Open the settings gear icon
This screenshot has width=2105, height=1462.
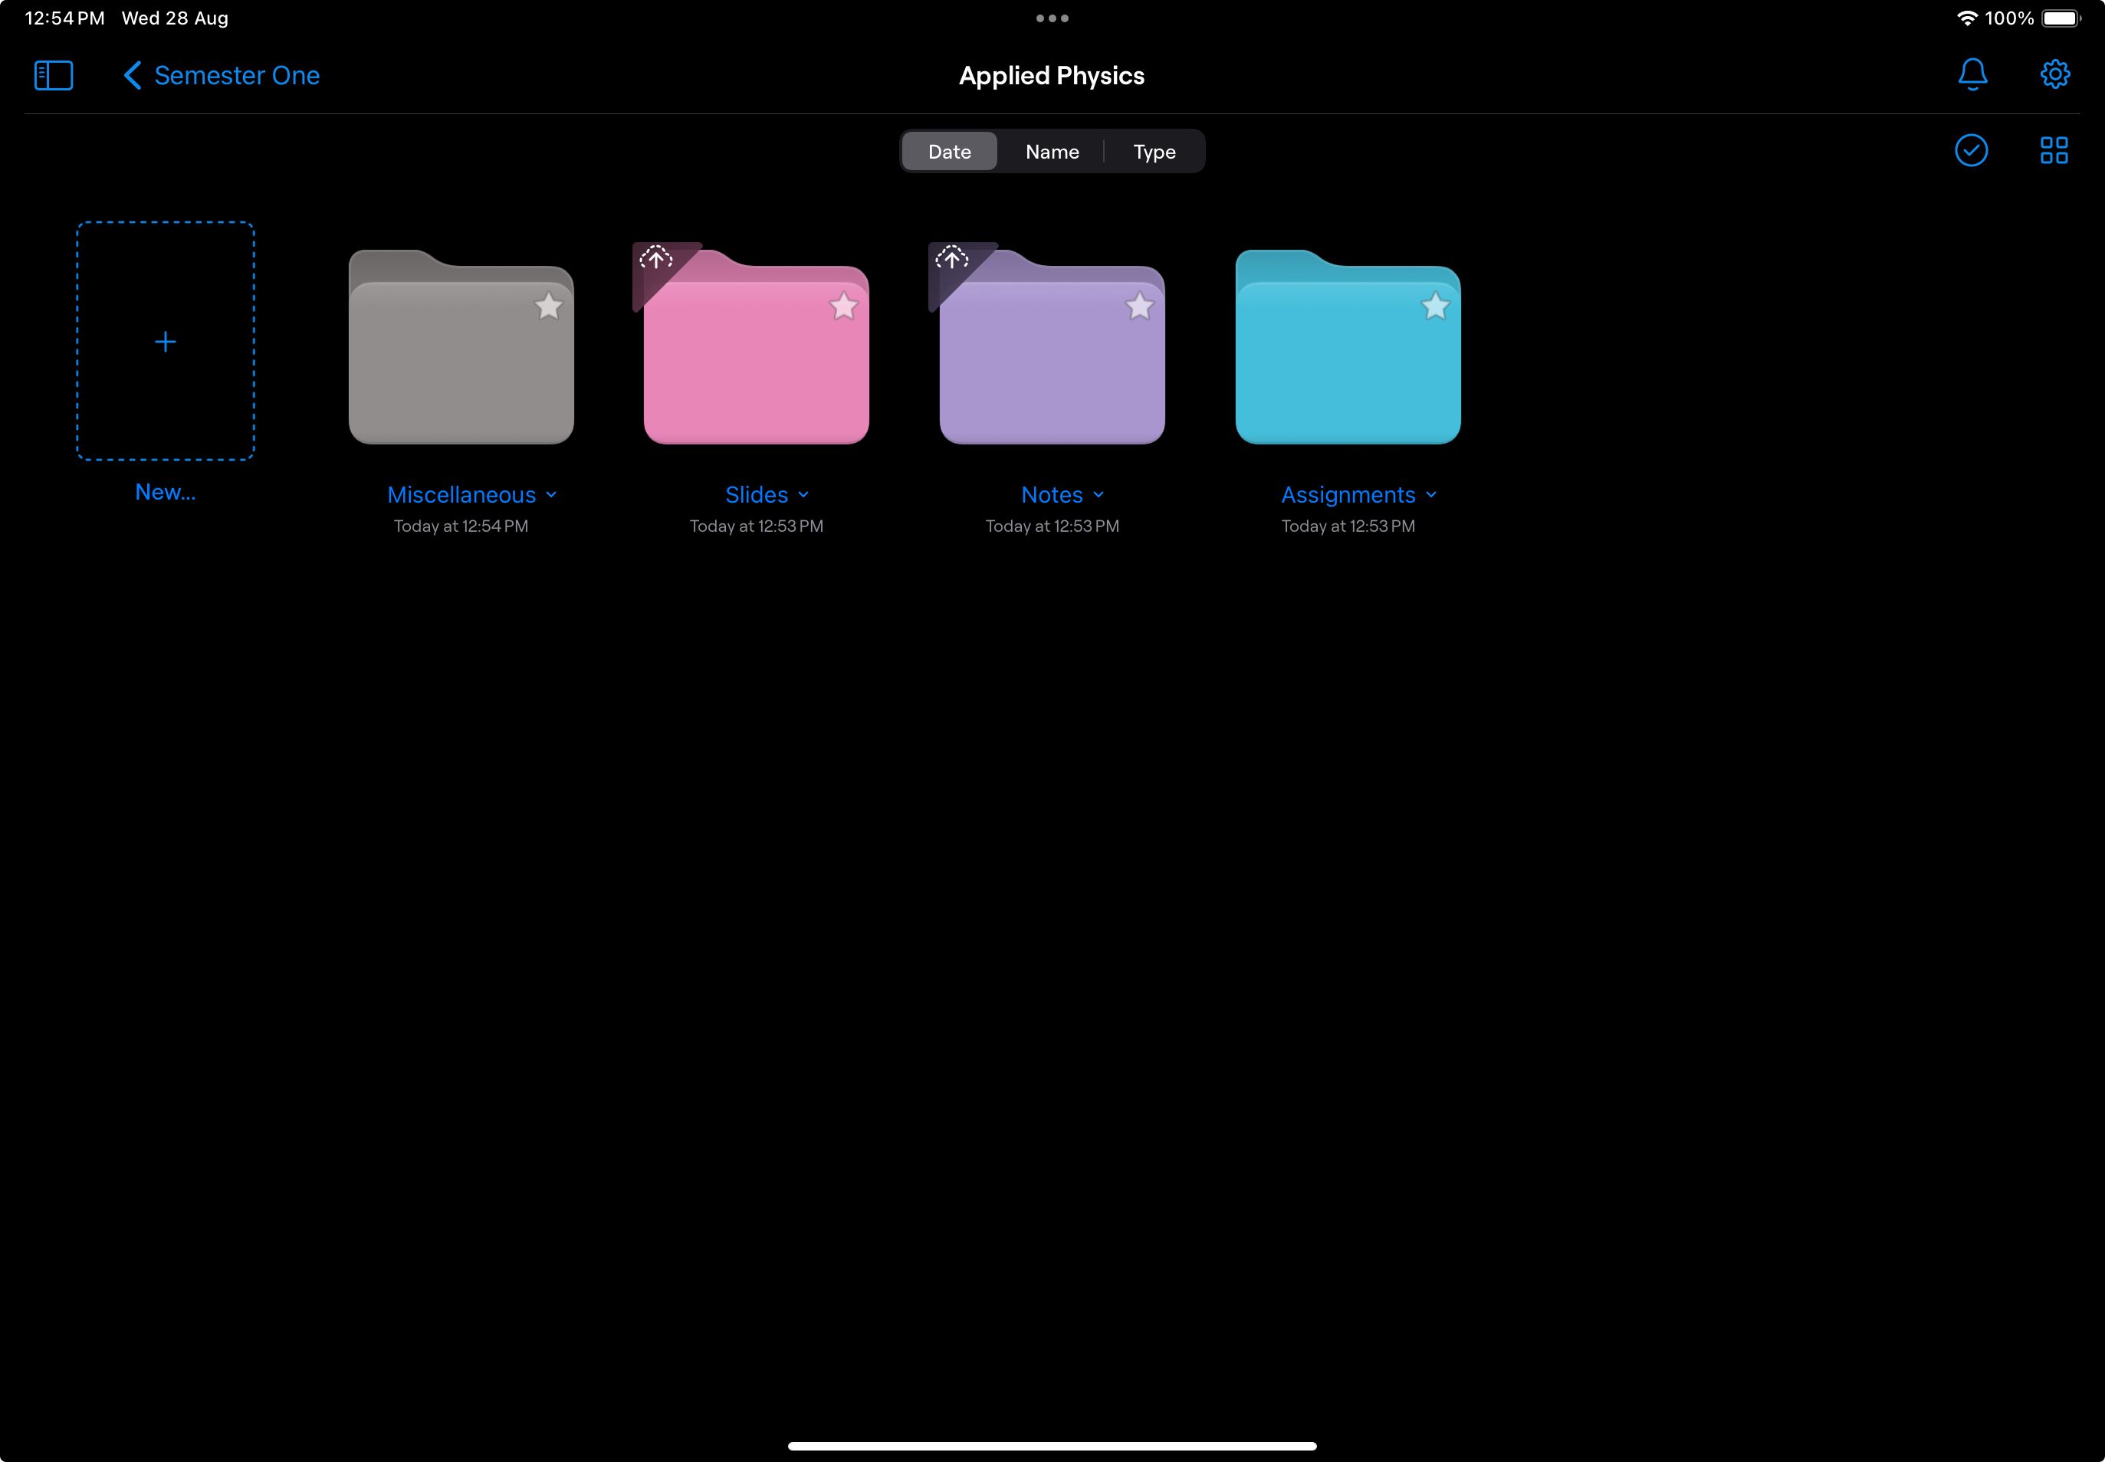point(2054,74)
